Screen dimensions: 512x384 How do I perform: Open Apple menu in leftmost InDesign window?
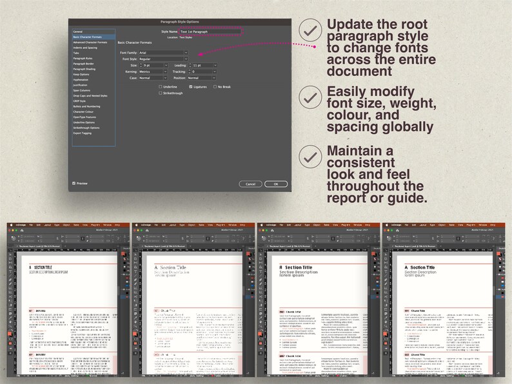coord(11,225)
